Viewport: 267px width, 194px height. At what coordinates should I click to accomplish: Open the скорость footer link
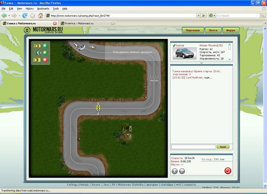click(x=190, y=185)
